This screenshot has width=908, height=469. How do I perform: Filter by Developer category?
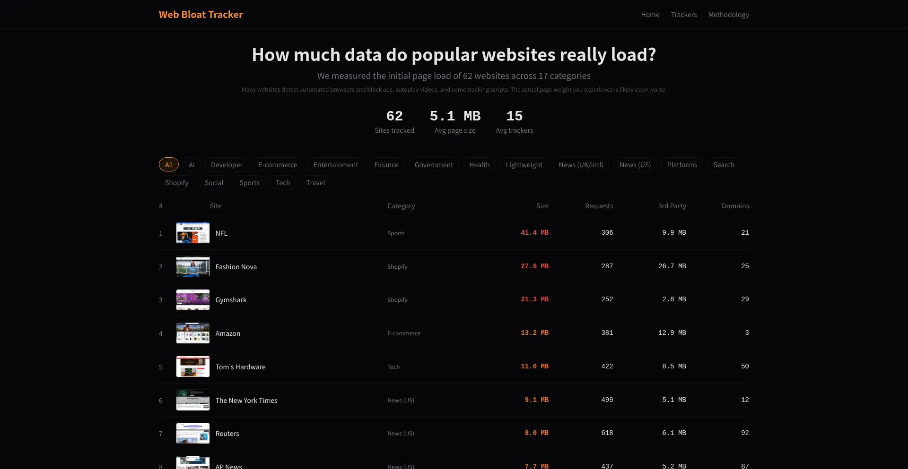click(227, 164)
